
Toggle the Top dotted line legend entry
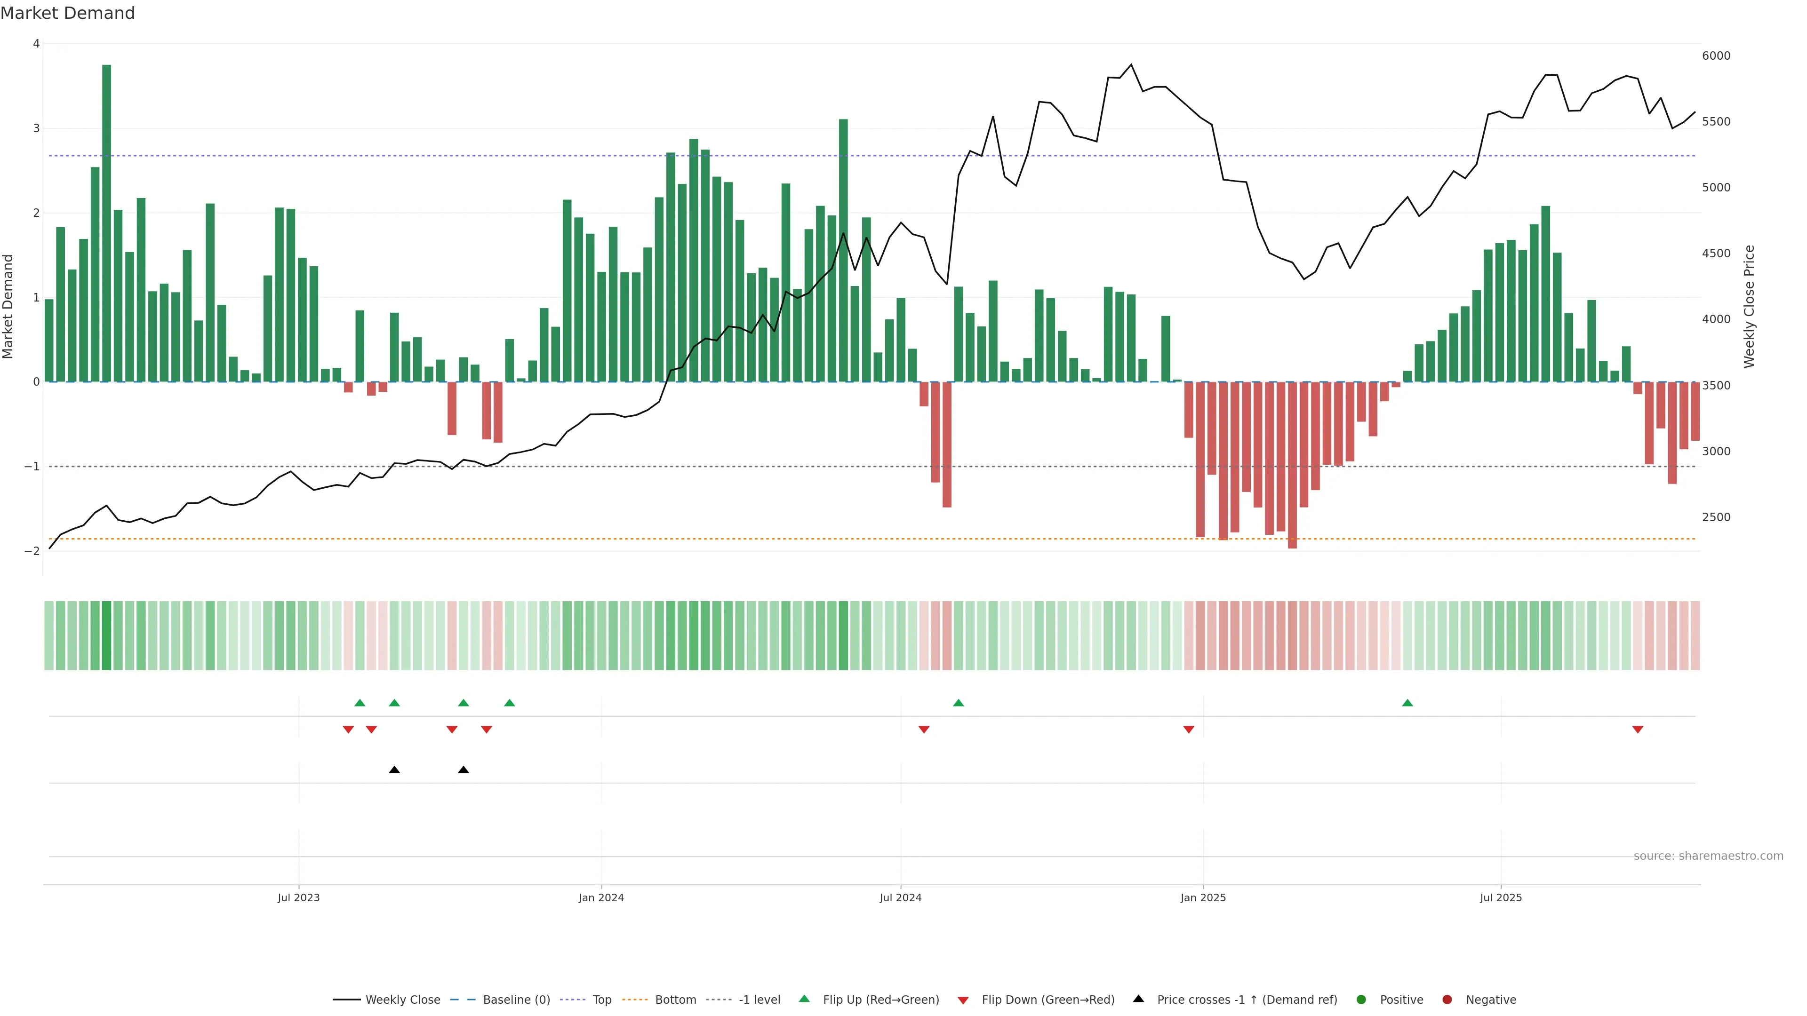(x=601, y=1000)
